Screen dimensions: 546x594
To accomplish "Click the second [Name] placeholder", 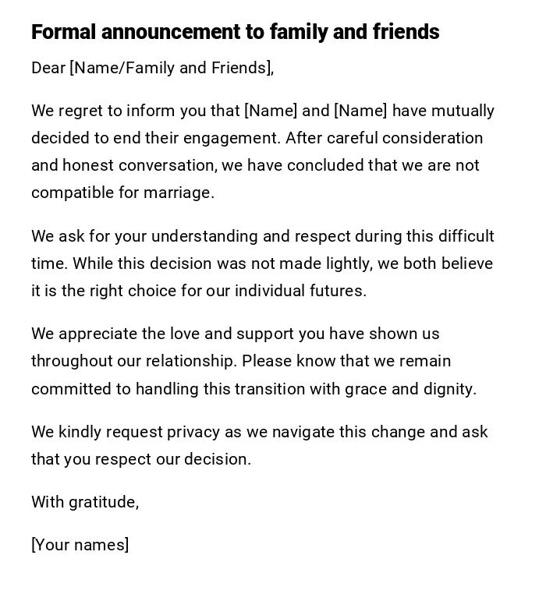I will (360, 111).
